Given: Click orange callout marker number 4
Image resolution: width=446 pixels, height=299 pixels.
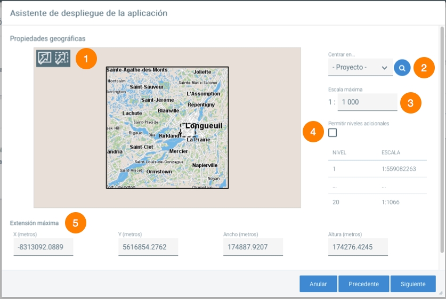Looking at the screenshot, I should pos(313,132).
